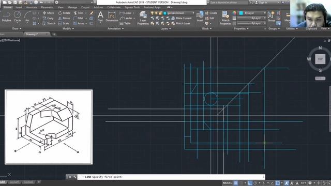The image size is (331, 186).
Task: Toggle layer on/off lightbulb icon
Action: point(152,13)
